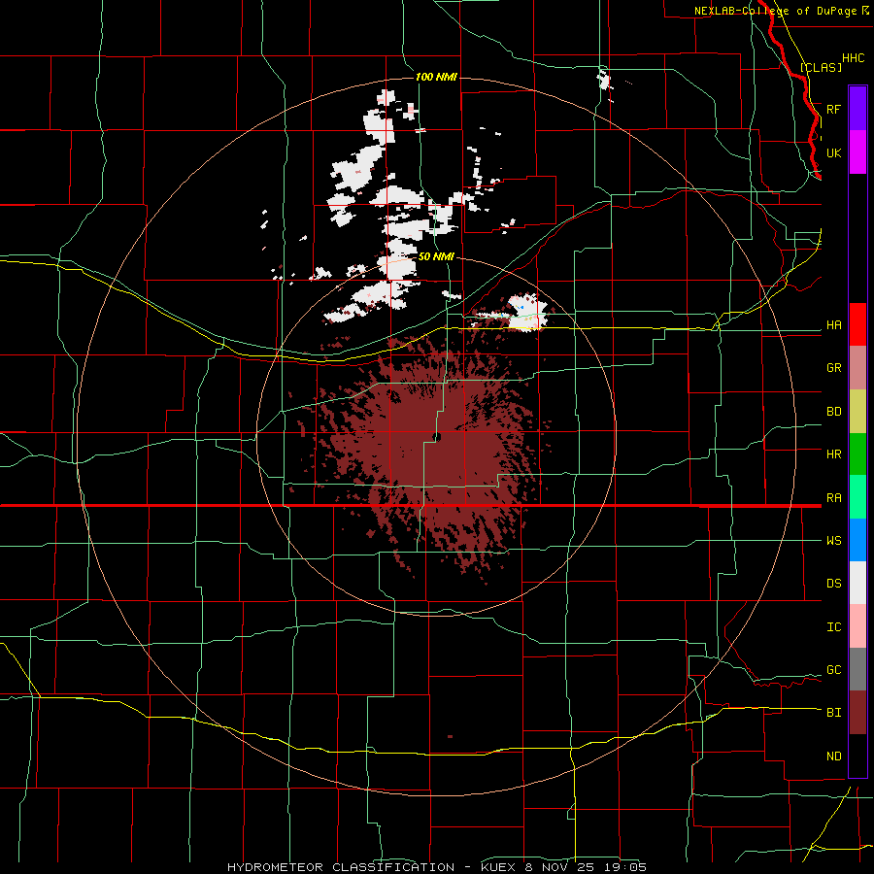Click the HHC product label
The image size is (874, 874).
tap(853, 58)
